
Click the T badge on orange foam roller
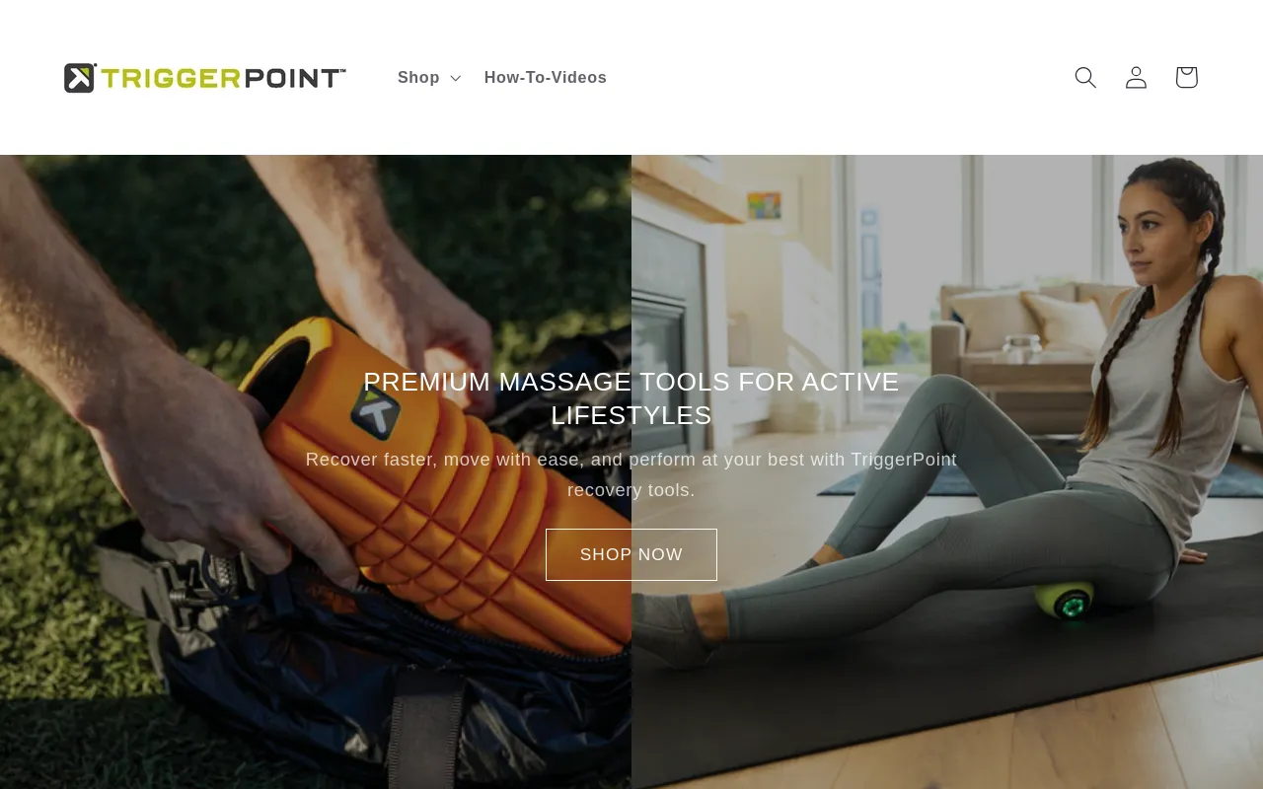tap(376, 412)
